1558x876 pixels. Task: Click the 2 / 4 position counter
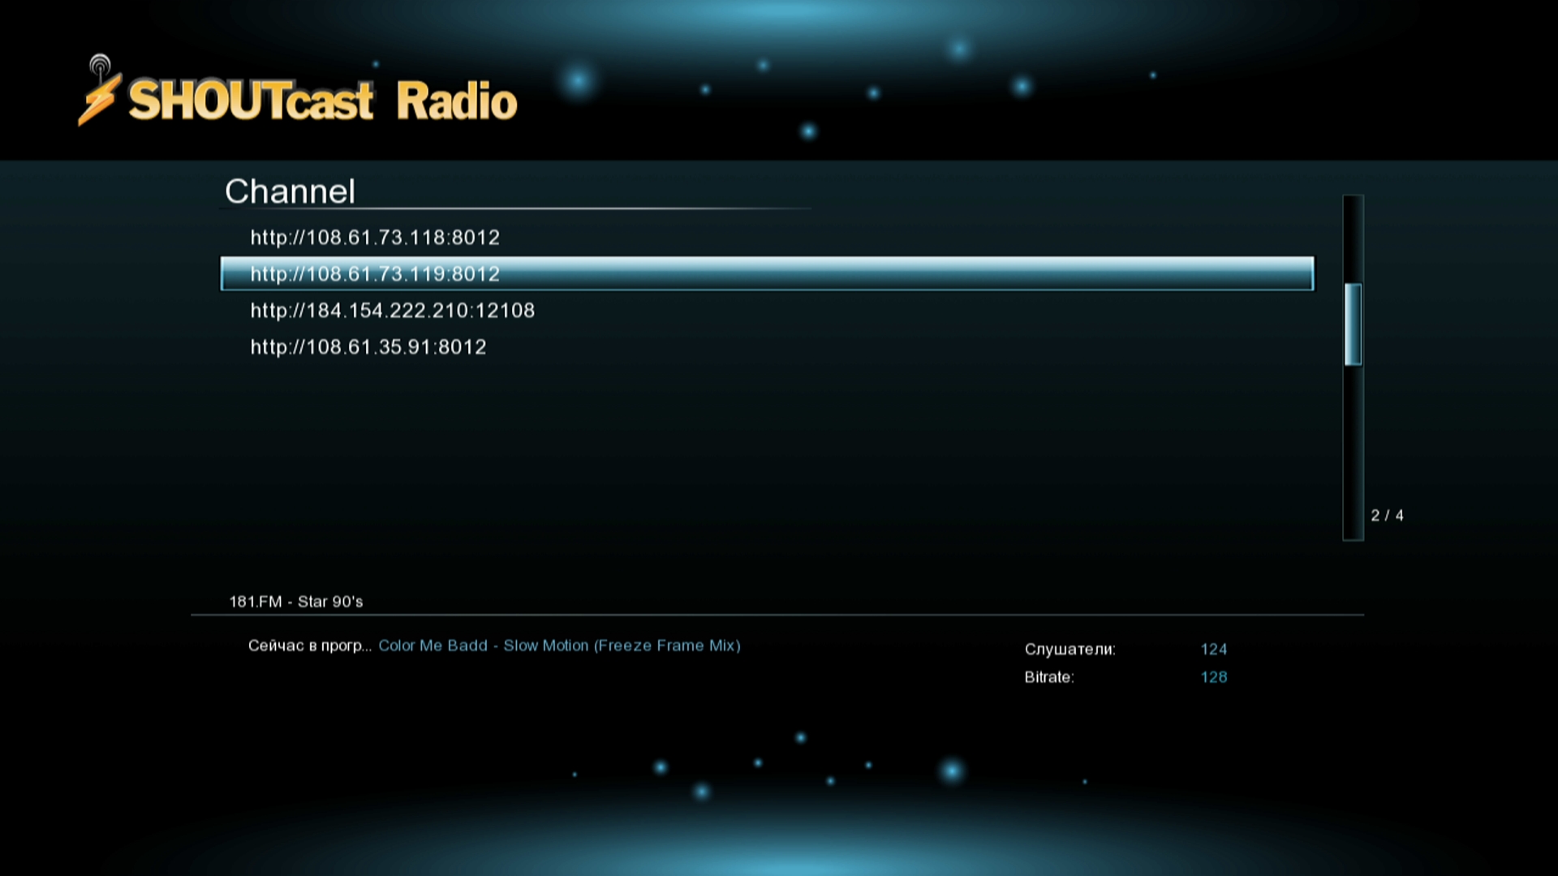click(x=1387, y=516)
